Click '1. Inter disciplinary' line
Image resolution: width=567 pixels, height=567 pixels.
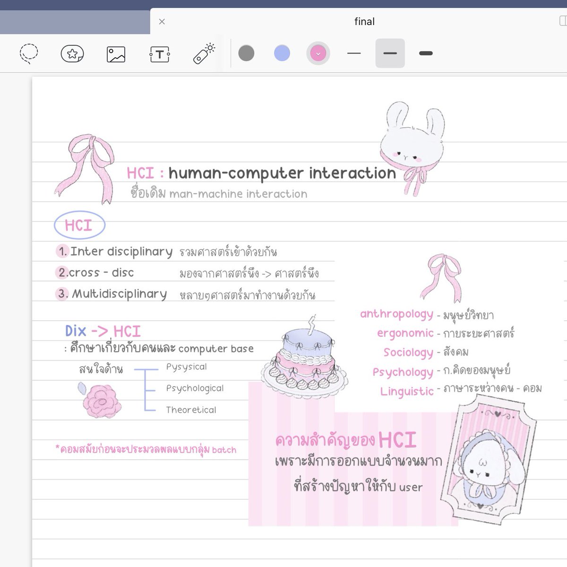tap(115, 251)
